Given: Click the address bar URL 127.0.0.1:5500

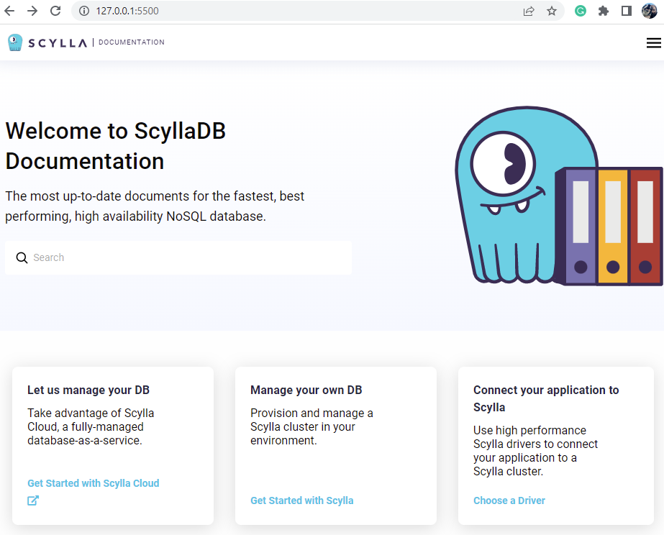Looking at the screenshot, I should click(x=127, y=11).
